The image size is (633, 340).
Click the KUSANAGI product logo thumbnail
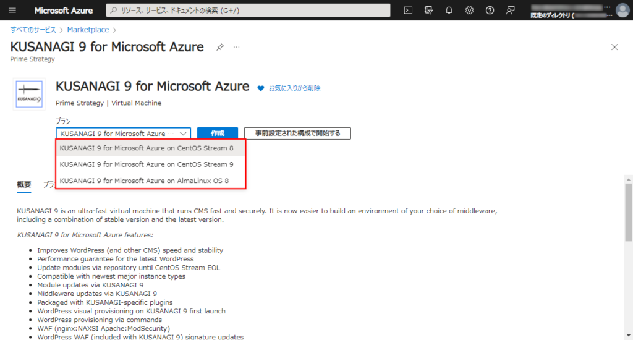click(29, 94)
